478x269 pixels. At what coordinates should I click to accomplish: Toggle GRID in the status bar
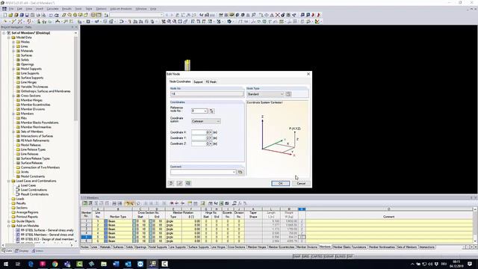click(305, 256)
